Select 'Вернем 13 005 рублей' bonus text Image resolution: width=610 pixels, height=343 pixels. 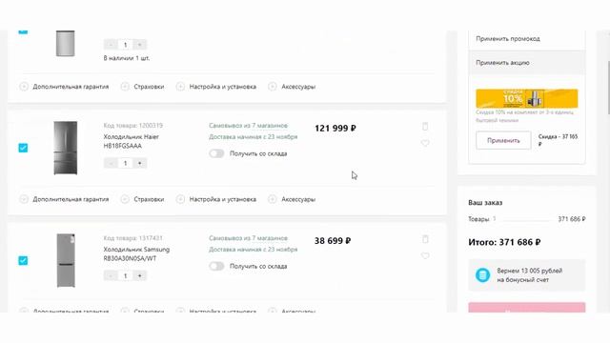click(530, 271)
